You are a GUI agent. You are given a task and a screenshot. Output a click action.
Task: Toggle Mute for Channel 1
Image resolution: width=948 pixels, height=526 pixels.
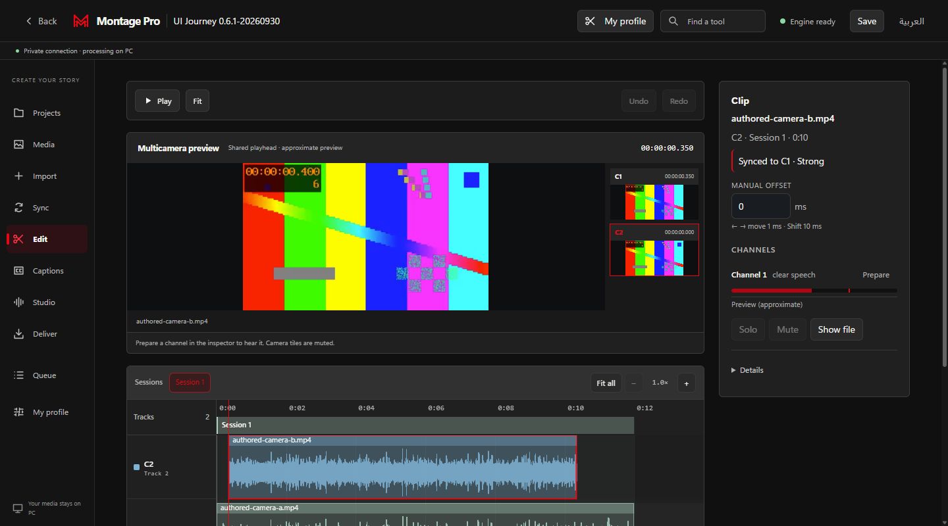(787, 329)
